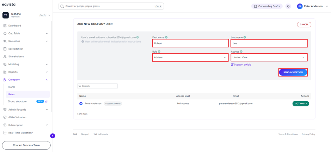Click the Real-Time Valuation chart icon

(5, 133)
